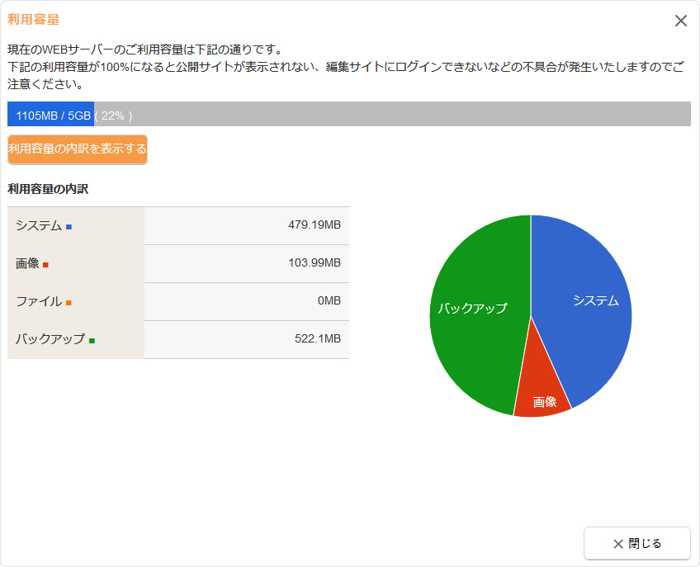Click the green legend square beside バックアップ
Image resolution: width=700 pixels, height=567 pixels.
(x=92, y=340)
